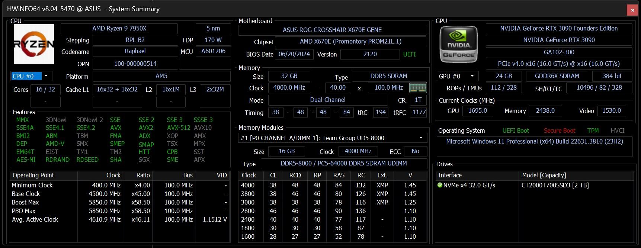Click the 16 / 32 cores field
Viewport: 641px width, 248px height.
pyautogui.click(x=45, y=90)
